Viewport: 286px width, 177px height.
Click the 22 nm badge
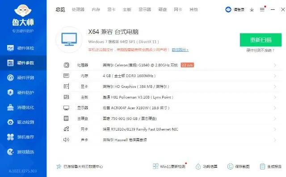pyautogui.click(x=187, y=65)
